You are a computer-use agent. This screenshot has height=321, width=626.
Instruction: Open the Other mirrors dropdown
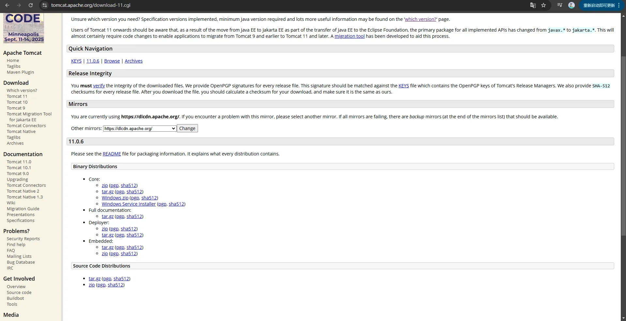click(140, 128)
